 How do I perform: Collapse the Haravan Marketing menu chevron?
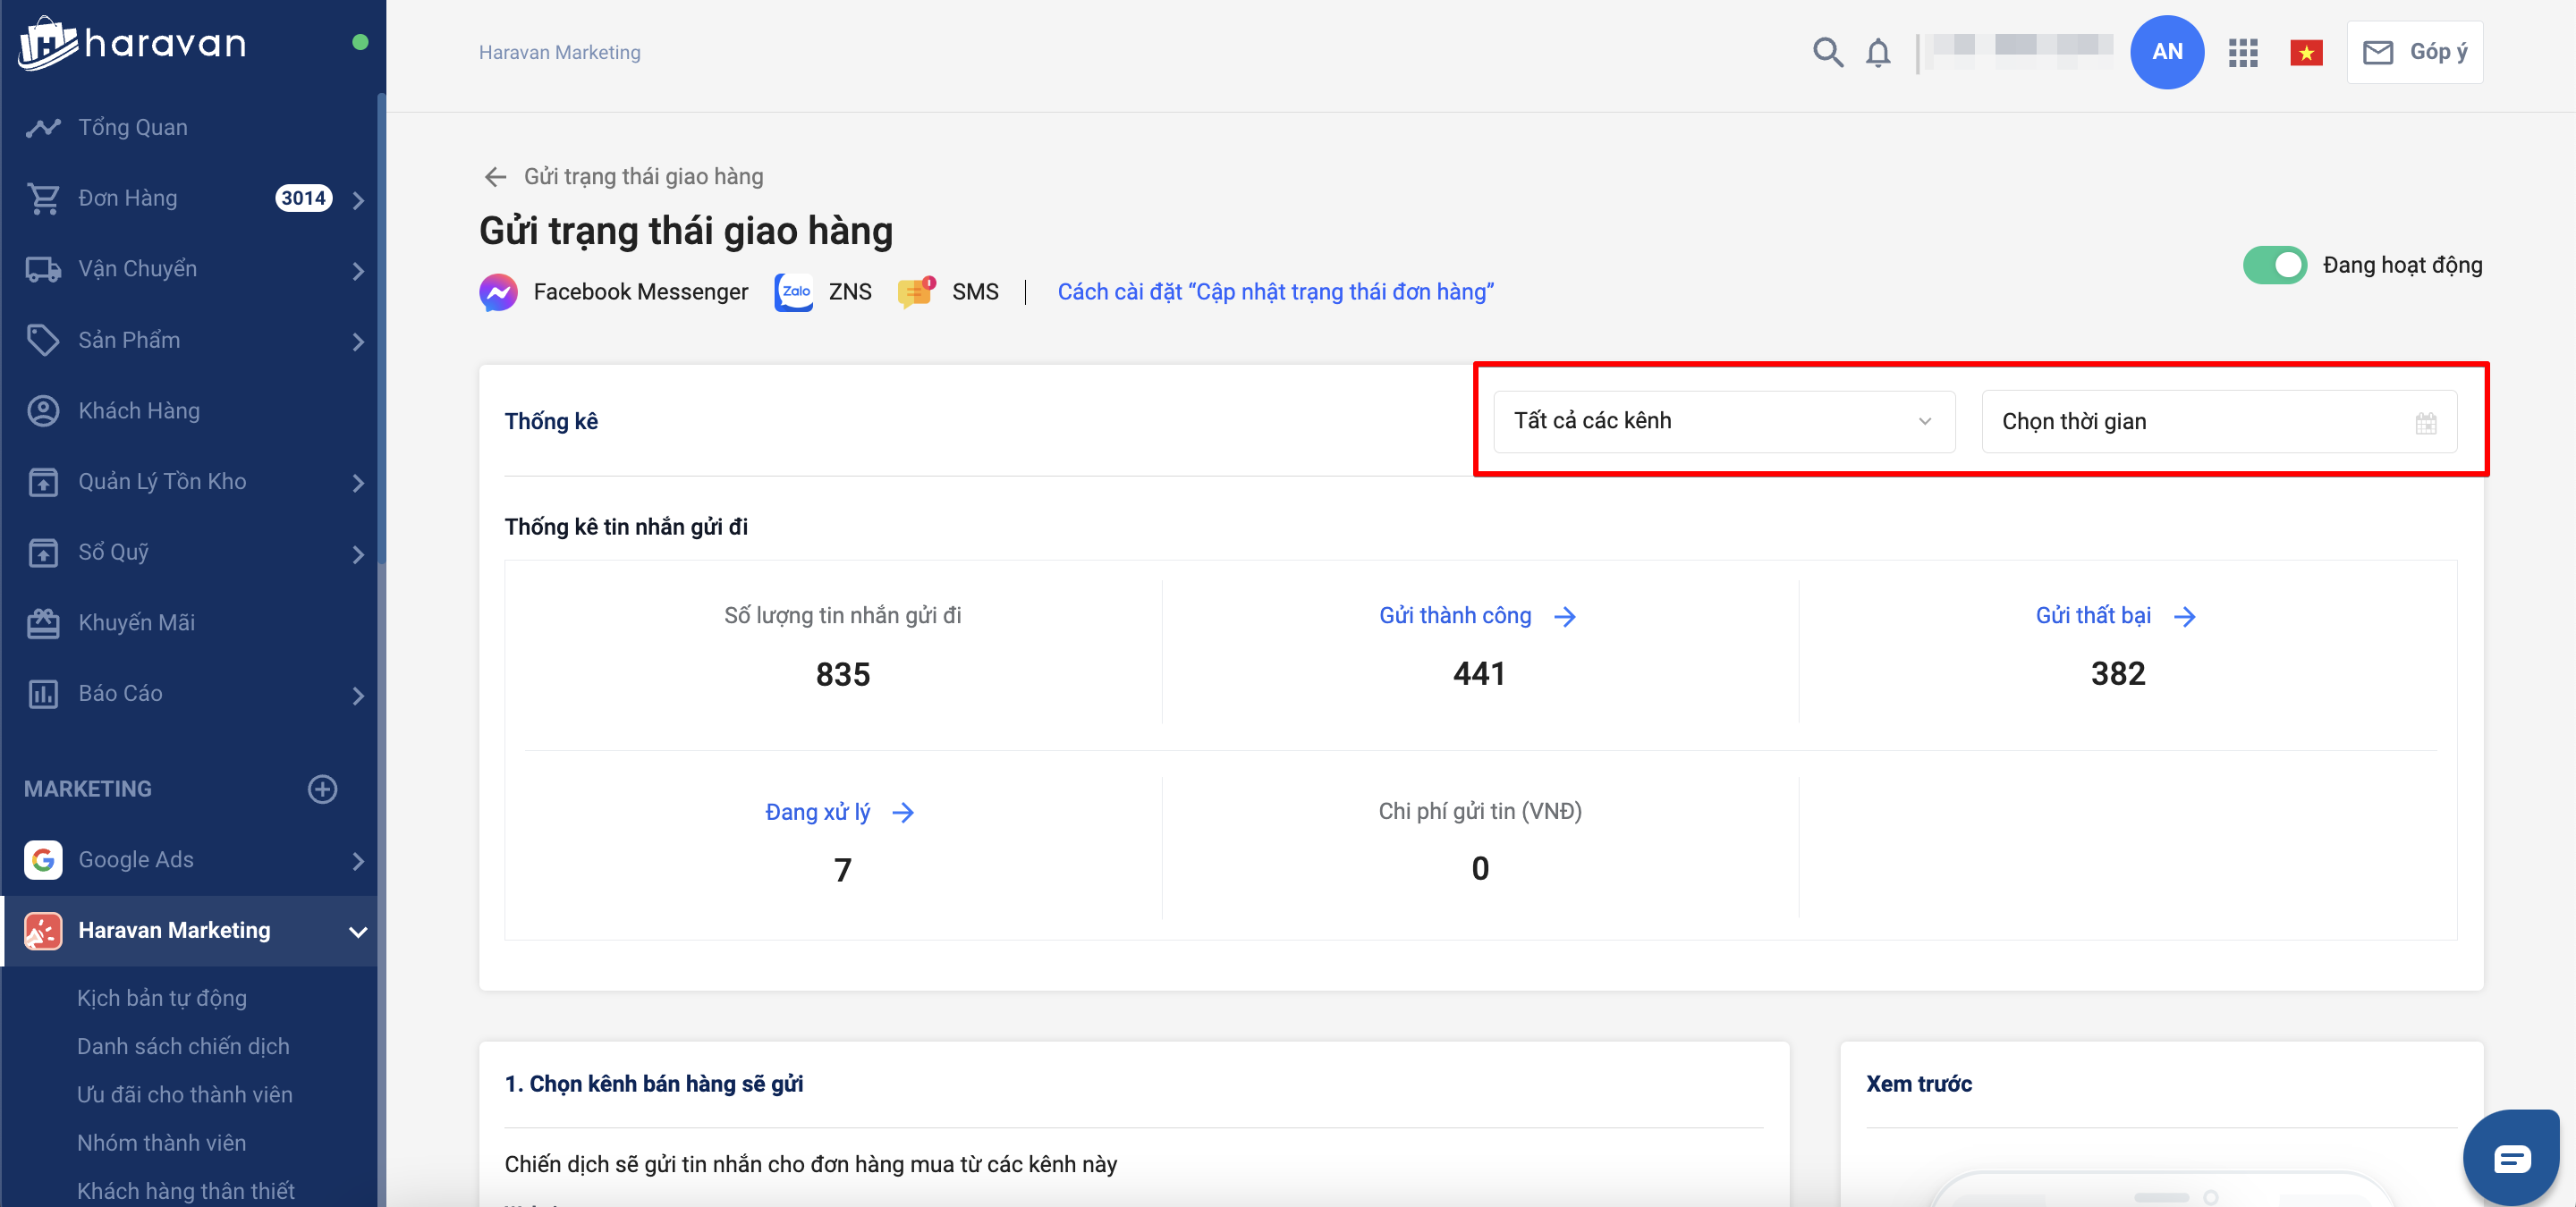point(358,932)
